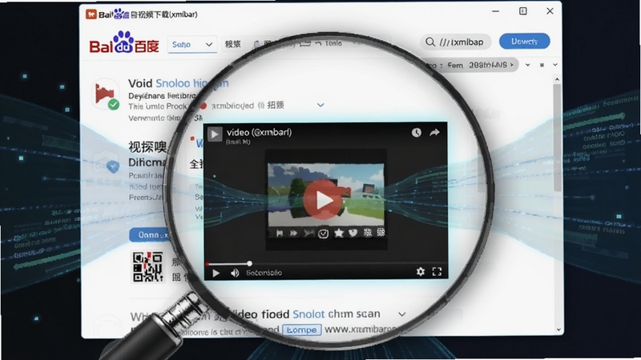The width and height of the screenshot is (641, 360).
Task: Click the small play button in player controls
Action: click(x=216, y=273)
